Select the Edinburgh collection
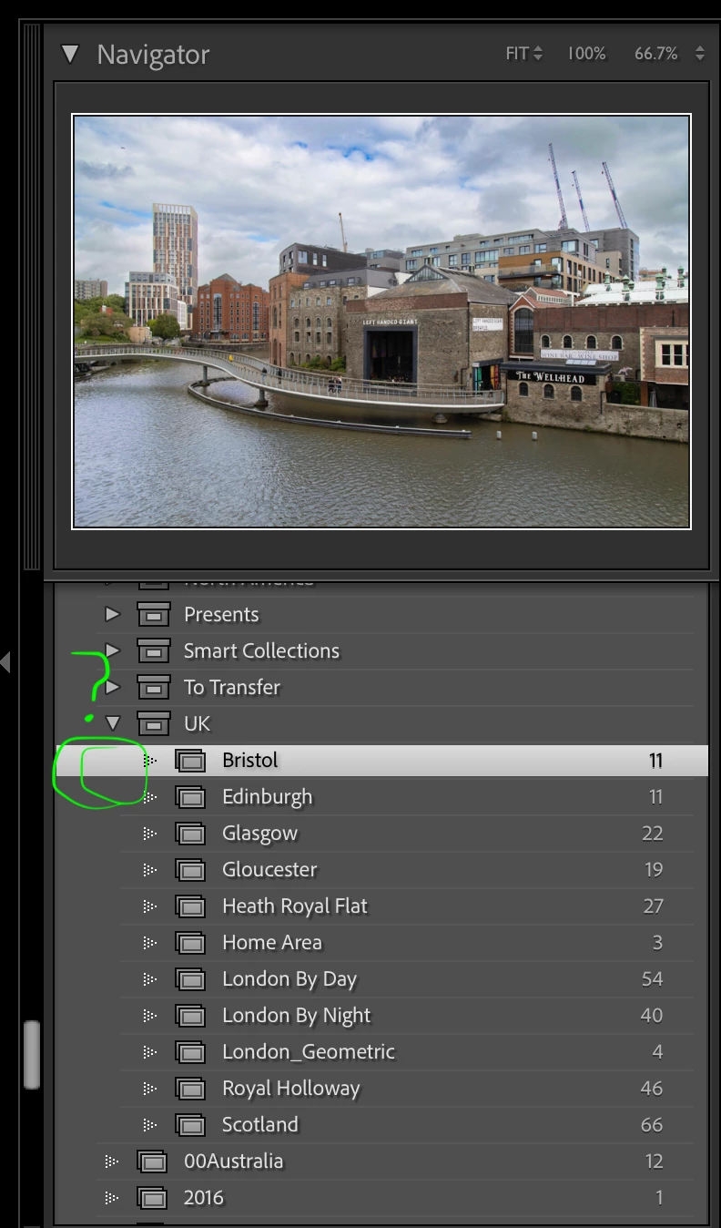Image resolution: width=721 pixels, height=1228 pixels. (381, 797)
